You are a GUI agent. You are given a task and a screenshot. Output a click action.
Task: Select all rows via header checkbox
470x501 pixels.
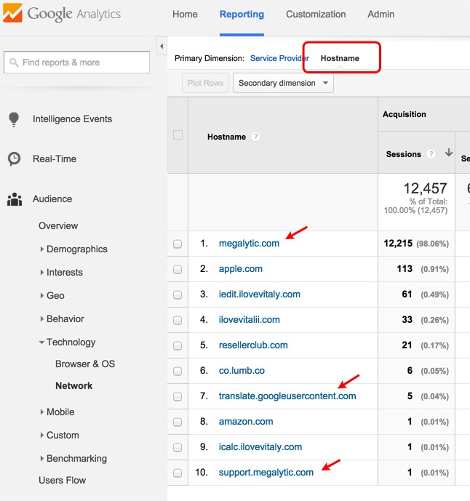click(178, 135)
